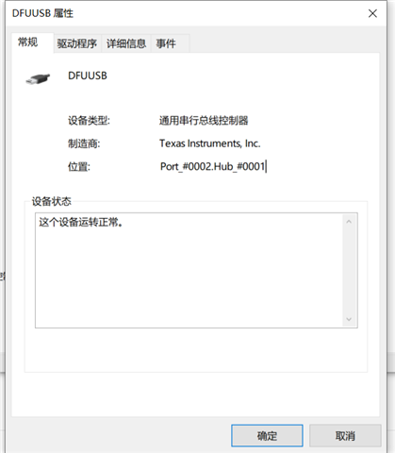Click the DFUUSB device name text
Viewport: 395px width, 453px height.
[88, 75]
